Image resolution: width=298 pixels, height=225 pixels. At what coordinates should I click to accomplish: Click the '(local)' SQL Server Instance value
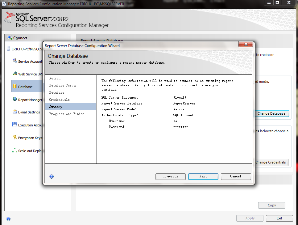[x=180, y=97]
